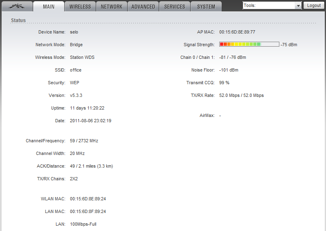Click the AirMax label
Screen dimensions: 326x231
pos(207,115)
